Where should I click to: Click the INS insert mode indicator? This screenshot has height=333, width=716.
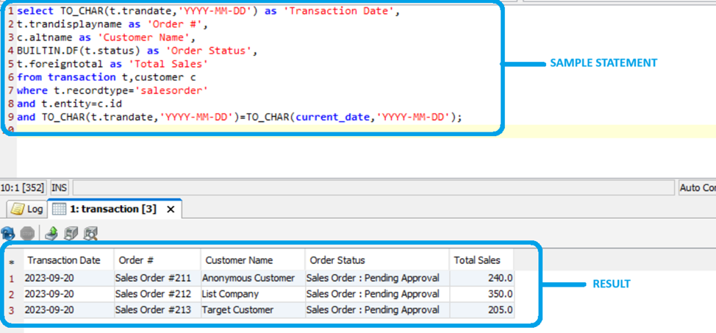[x=60, y=187]
